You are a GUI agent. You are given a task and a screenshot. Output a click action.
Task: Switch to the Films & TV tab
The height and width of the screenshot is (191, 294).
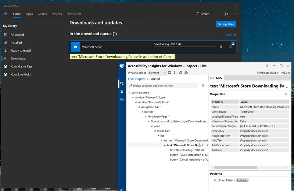pos(74,14)
